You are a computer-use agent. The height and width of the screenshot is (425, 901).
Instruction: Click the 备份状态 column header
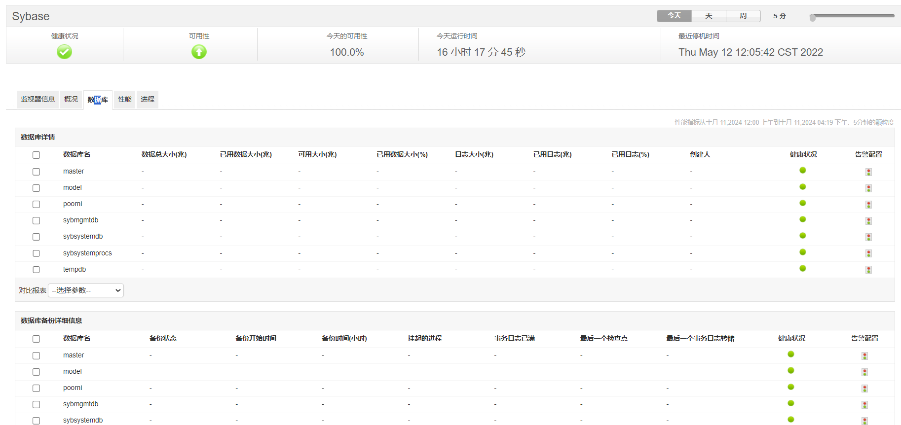163,338
